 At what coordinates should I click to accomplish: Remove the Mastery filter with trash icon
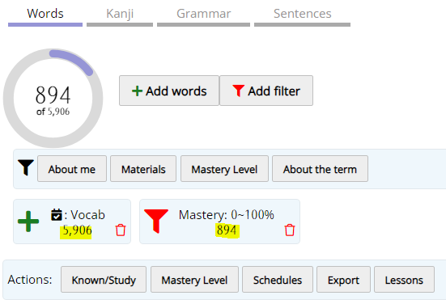click(x=290, y=230)
